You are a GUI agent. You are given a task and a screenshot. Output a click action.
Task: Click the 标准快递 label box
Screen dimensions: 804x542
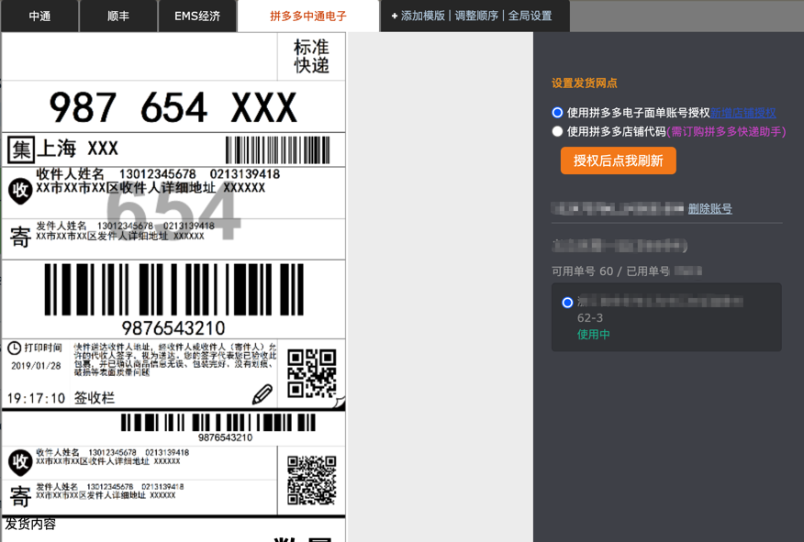tap(311, 56)
